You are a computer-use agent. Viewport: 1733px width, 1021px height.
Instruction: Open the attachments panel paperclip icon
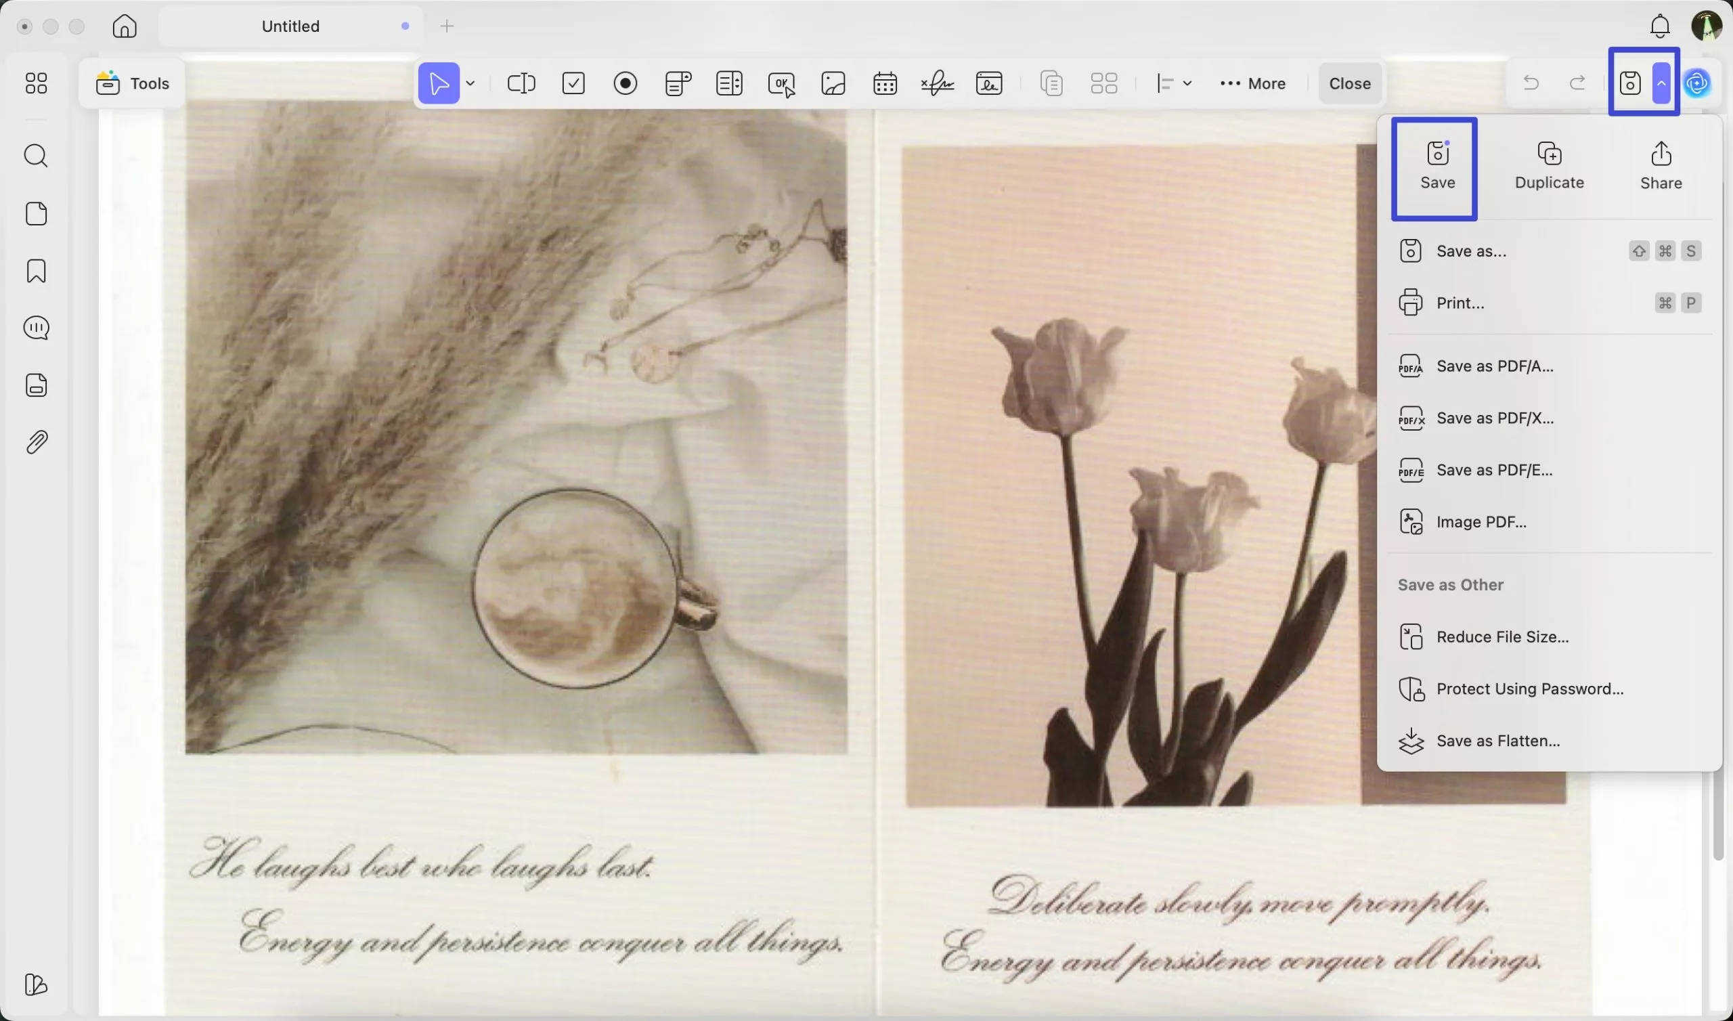coord(36,442)
